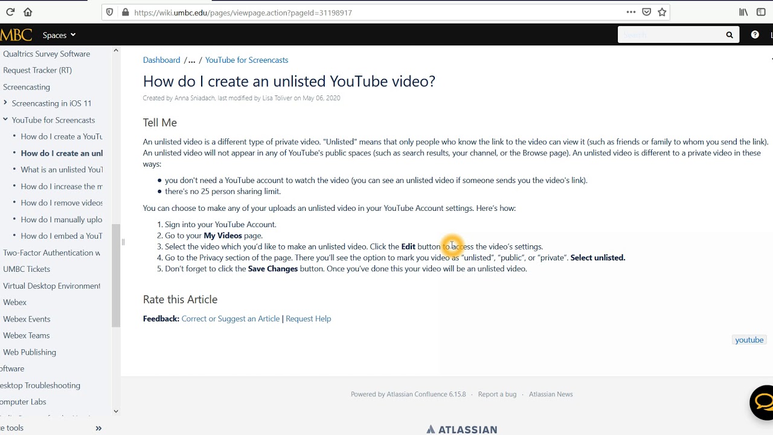Open 'How do I embed a YouT...' page
Screen dimensions: 773x435
tap(62, 236)
